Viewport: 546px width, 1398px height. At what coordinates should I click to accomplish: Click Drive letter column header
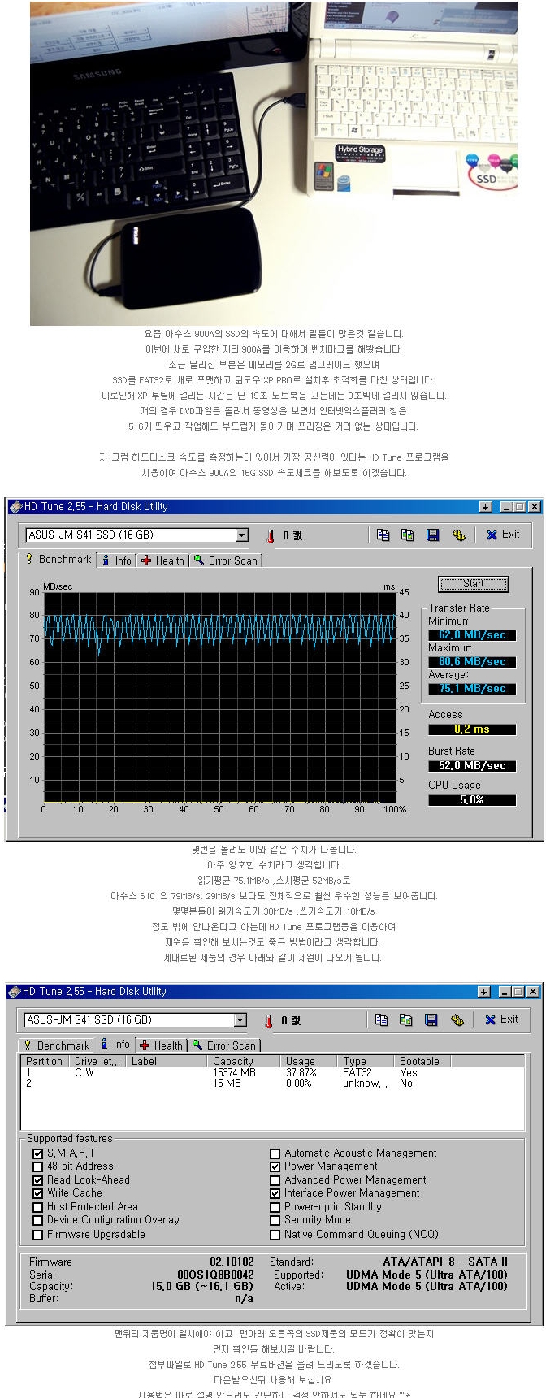(97, 1061)
